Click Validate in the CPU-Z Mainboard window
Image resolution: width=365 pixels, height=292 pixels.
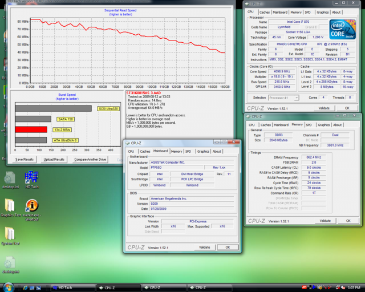point(205,248)
